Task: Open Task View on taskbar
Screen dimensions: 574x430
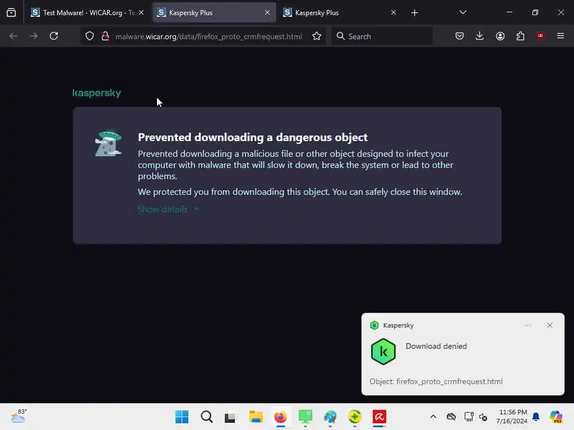Action: [x=231, y=417]
